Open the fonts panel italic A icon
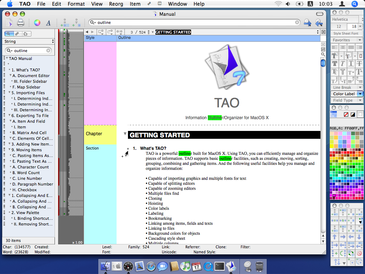Viewport: 365px width, 274px height. [x=48, y=23]
